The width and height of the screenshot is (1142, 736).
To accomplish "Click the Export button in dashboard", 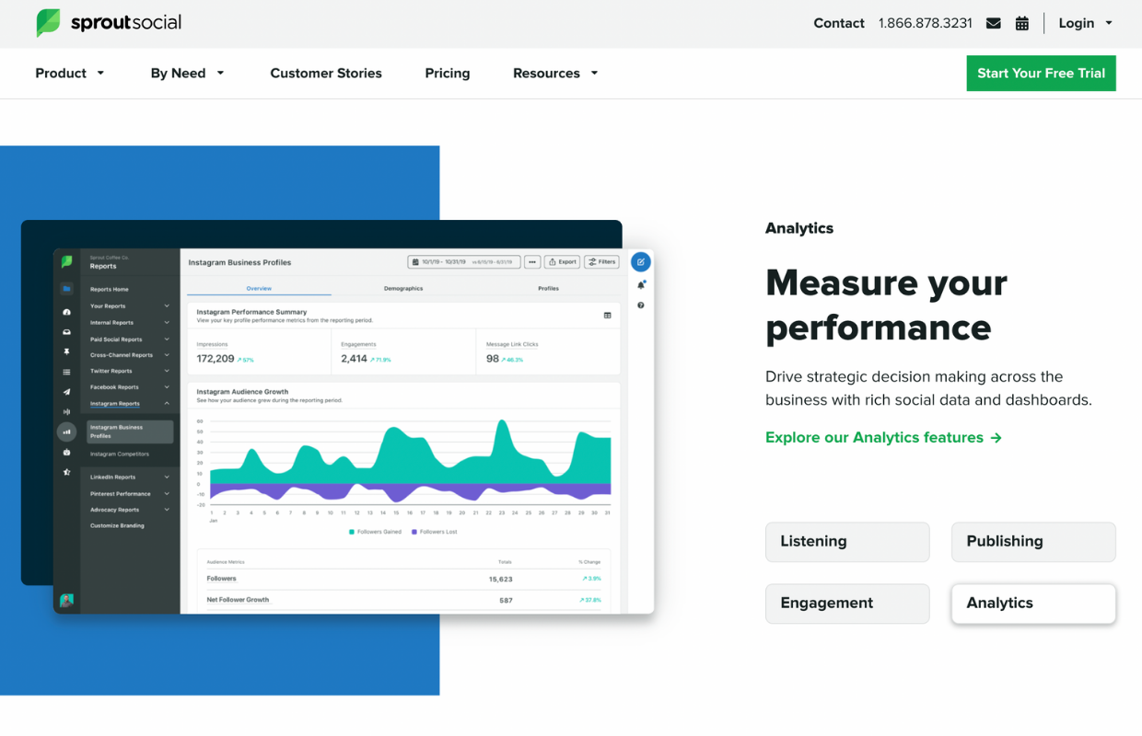I will click(x=563, y=262).
